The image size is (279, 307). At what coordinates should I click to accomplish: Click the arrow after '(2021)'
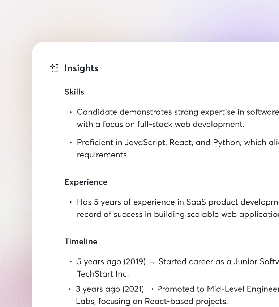point(150,289)
